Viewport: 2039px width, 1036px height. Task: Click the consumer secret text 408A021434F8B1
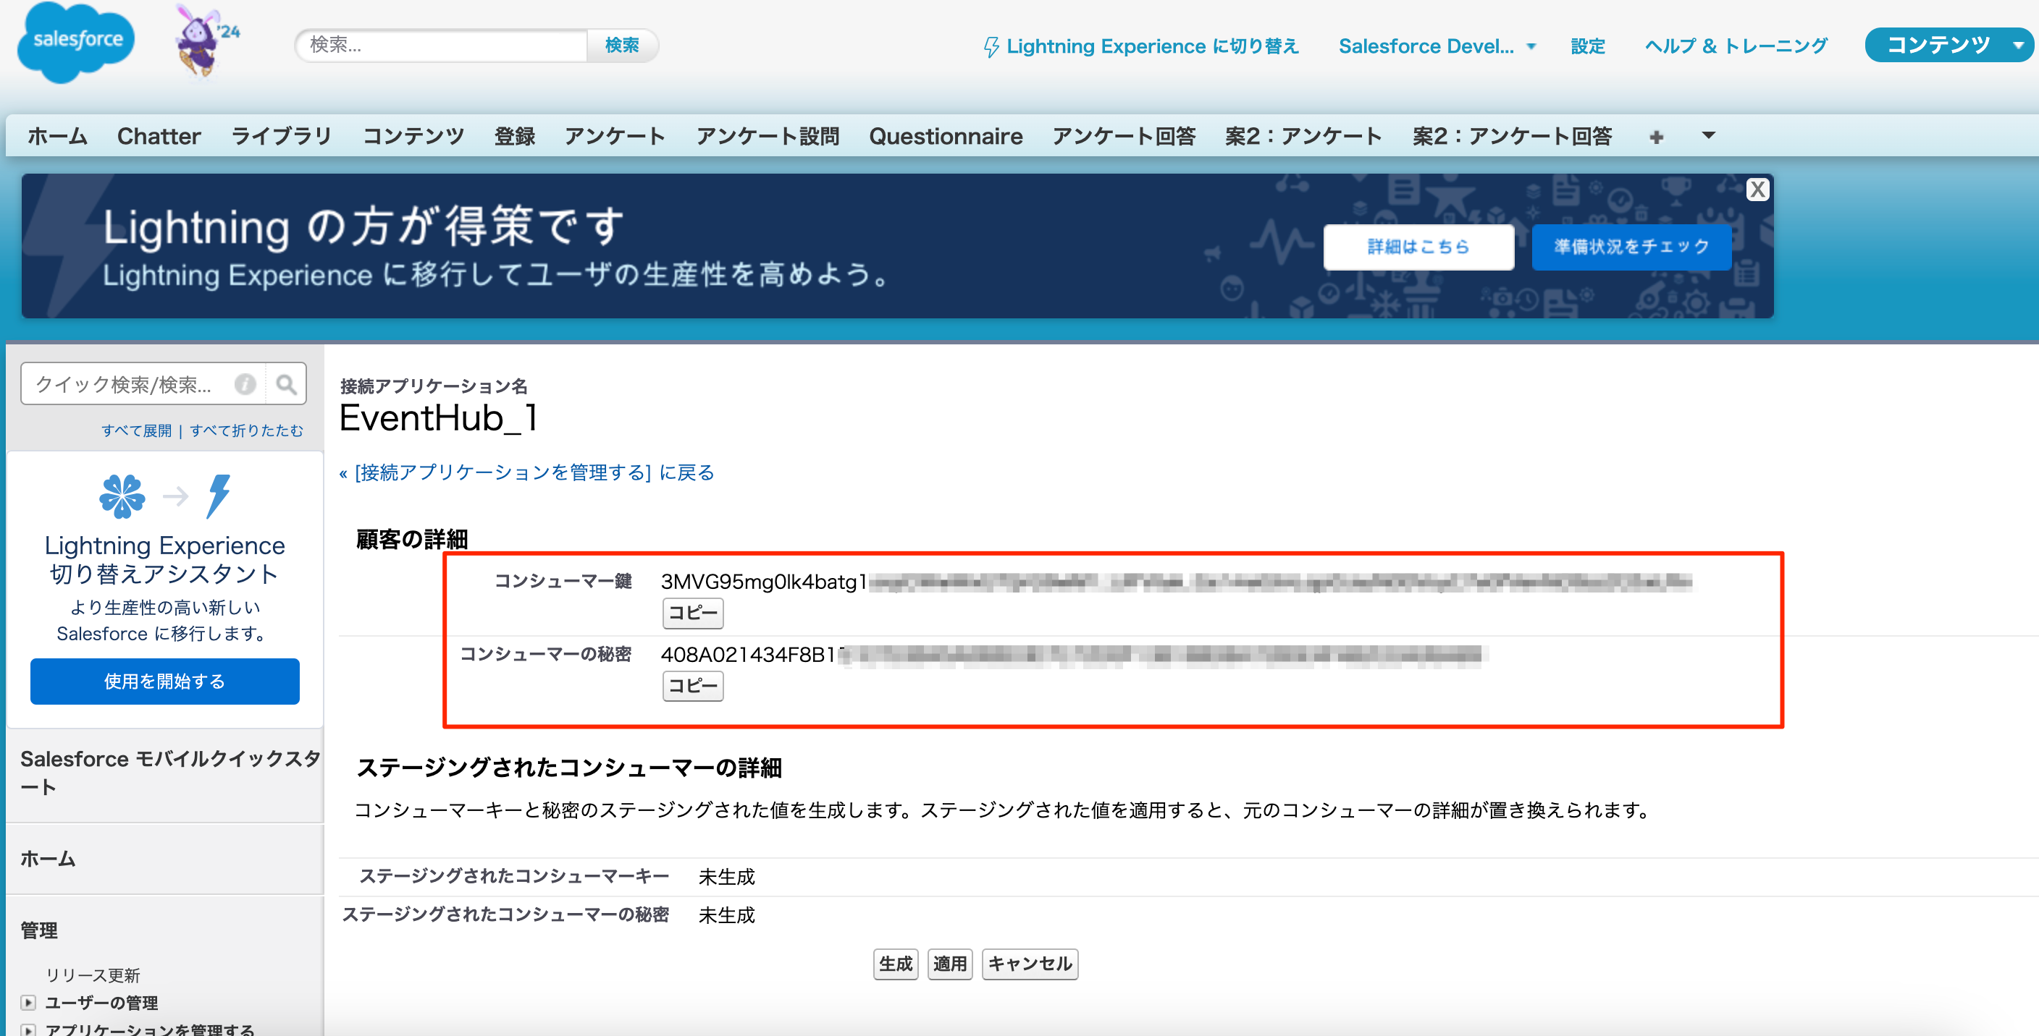coord(748,655)
